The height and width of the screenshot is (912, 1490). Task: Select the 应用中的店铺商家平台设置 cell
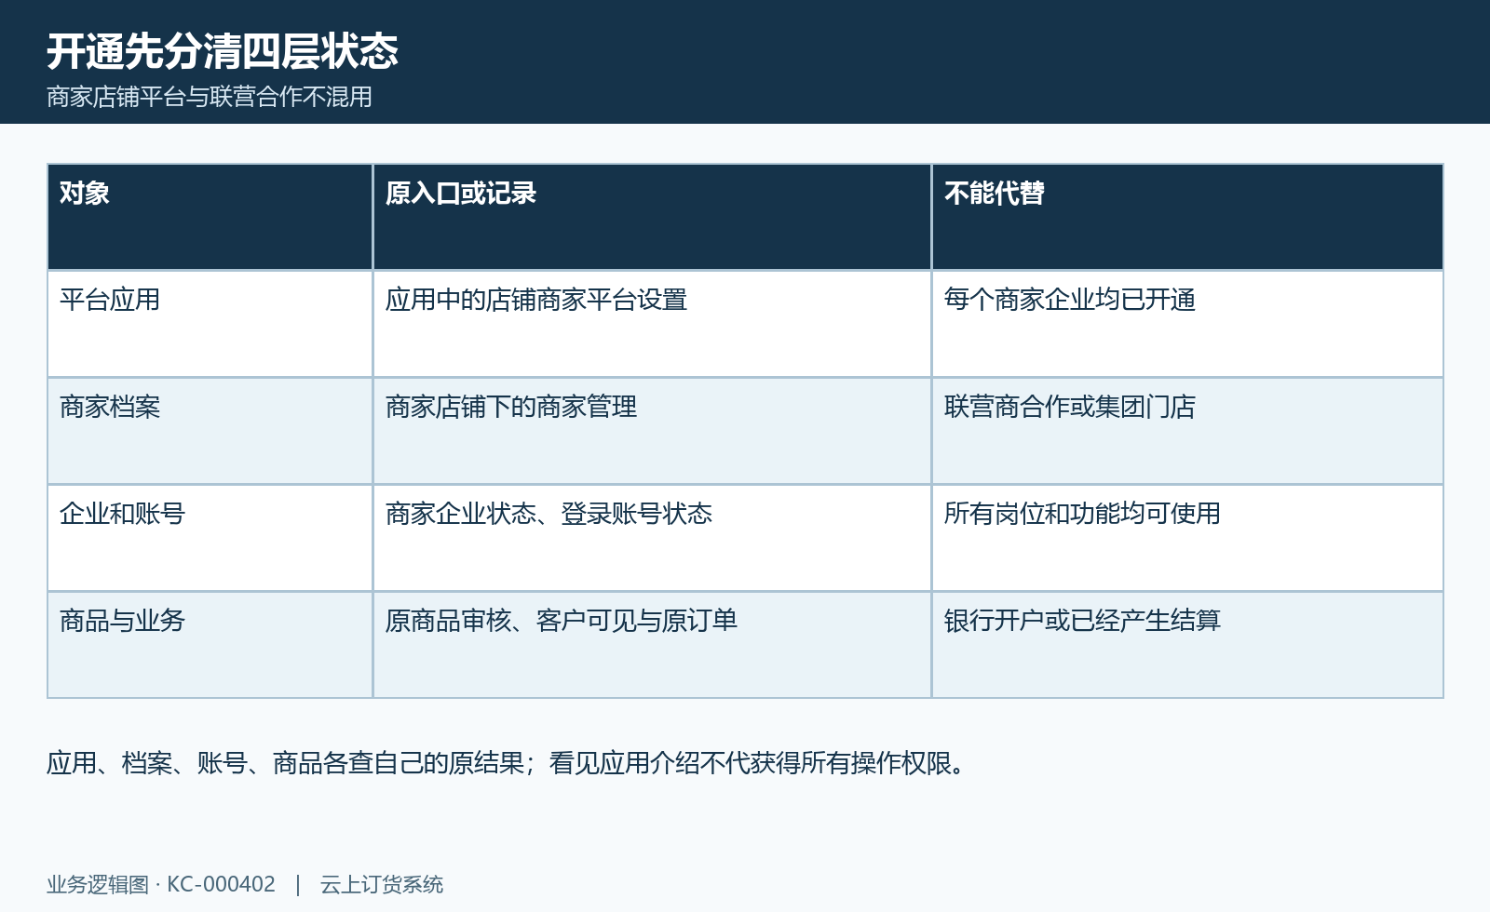click(652, 324)
